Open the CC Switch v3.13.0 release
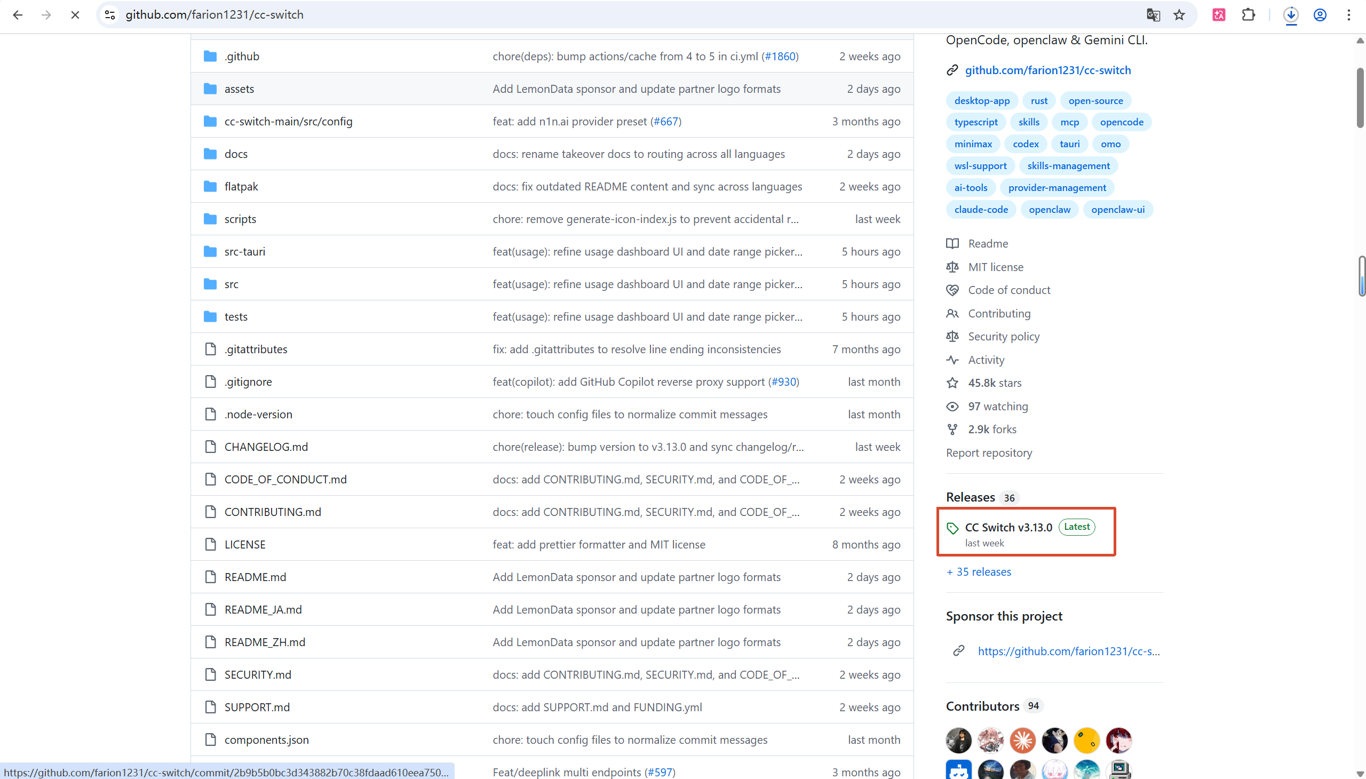Image resolution: width=1366 pixels, height=779 pixels. pyautogui.click(x=1008, y=527)
